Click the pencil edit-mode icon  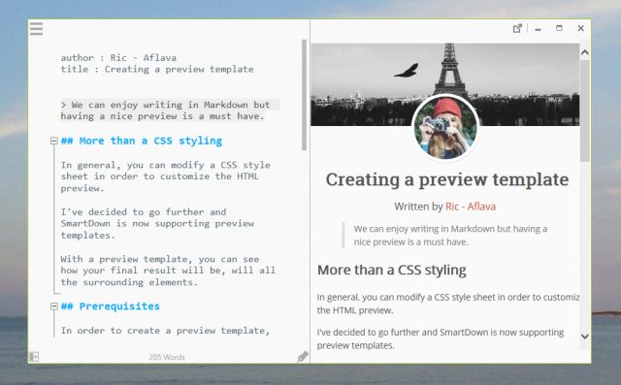click(x=303, y=357)
